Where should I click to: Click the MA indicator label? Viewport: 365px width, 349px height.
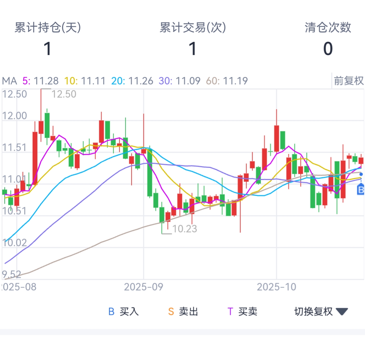[x=9, y=81]
